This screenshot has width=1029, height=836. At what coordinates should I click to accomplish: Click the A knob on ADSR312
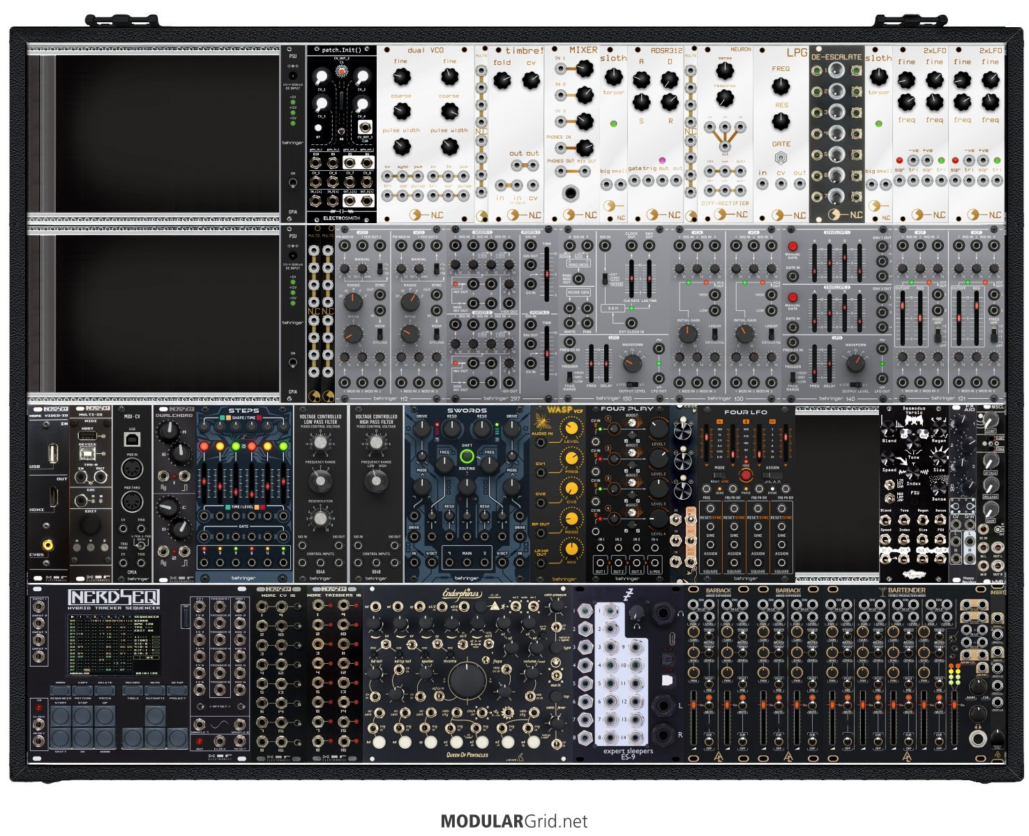[641, 80]
